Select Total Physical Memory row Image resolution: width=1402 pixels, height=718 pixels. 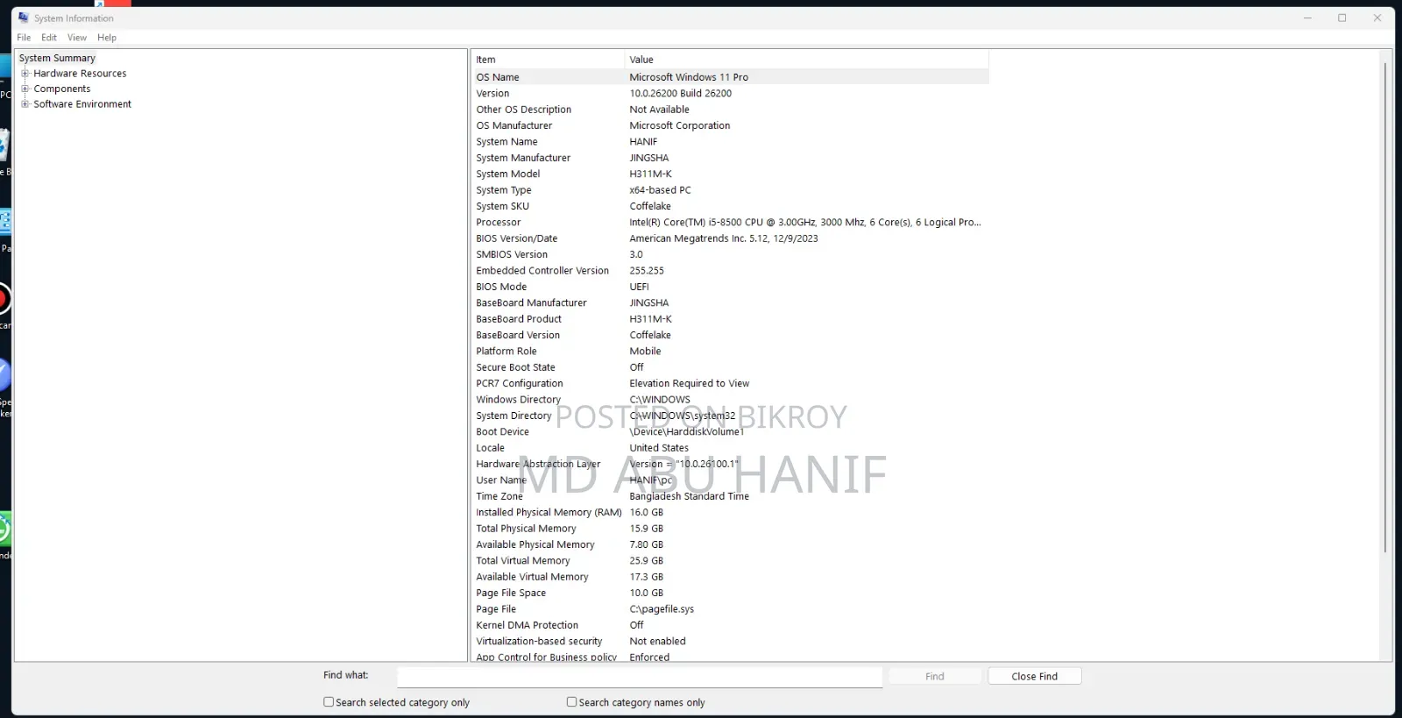click(730, 529)
